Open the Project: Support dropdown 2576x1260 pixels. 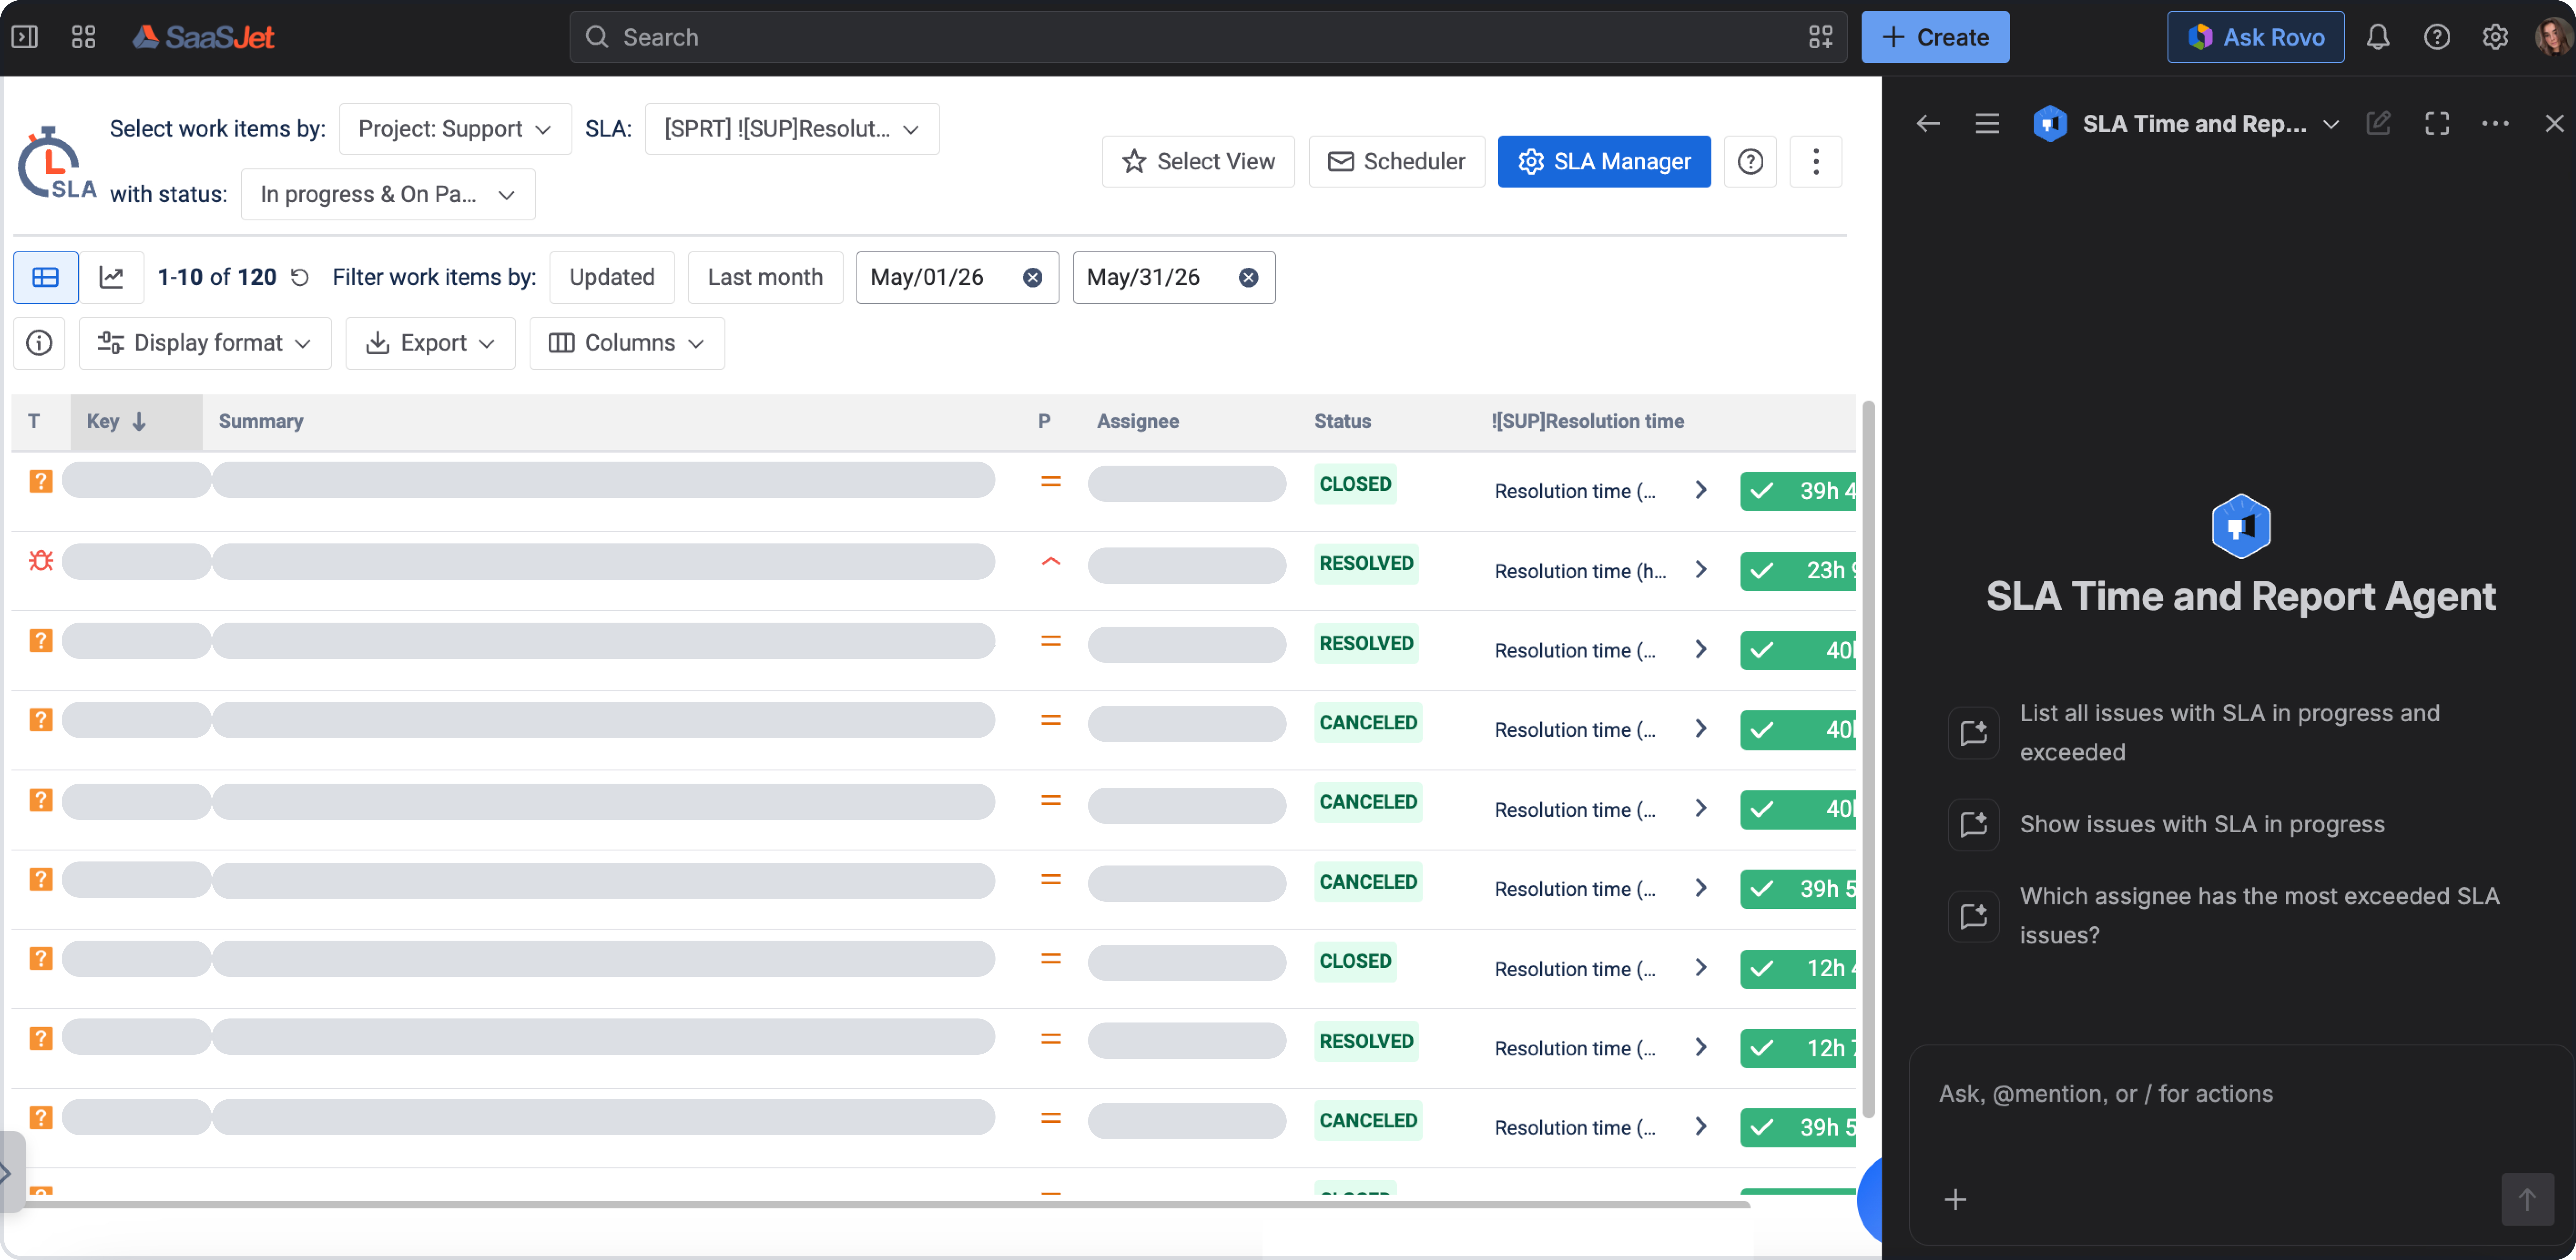pos(455,129)
